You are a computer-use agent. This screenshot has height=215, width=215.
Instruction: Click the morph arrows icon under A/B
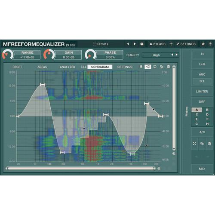194,144
